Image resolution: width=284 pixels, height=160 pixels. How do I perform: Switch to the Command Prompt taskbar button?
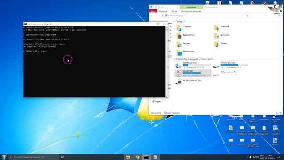pos(146,157)
